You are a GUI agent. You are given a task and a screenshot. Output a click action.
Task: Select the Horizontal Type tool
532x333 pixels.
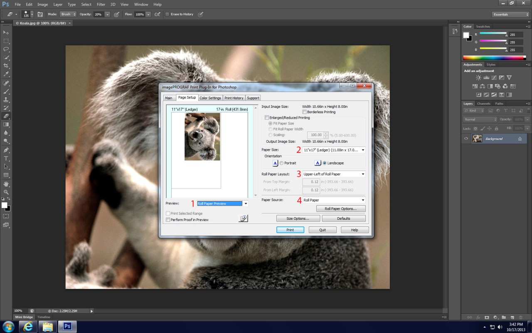point(6,159)
